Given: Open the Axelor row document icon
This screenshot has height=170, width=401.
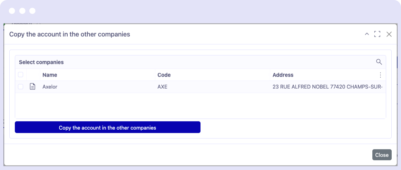Looking at the screenshot, I should pyautogui.click(x=32, y=87).
